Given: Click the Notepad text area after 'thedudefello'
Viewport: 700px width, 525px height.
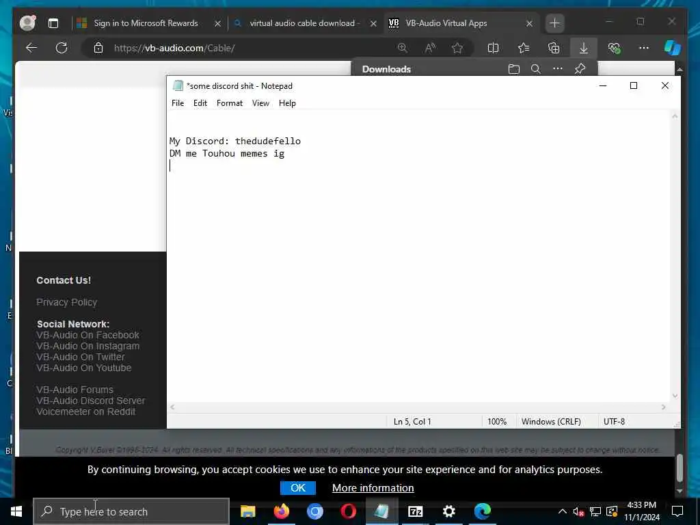Looking at the screenshot, I should (x=303, y=141).
